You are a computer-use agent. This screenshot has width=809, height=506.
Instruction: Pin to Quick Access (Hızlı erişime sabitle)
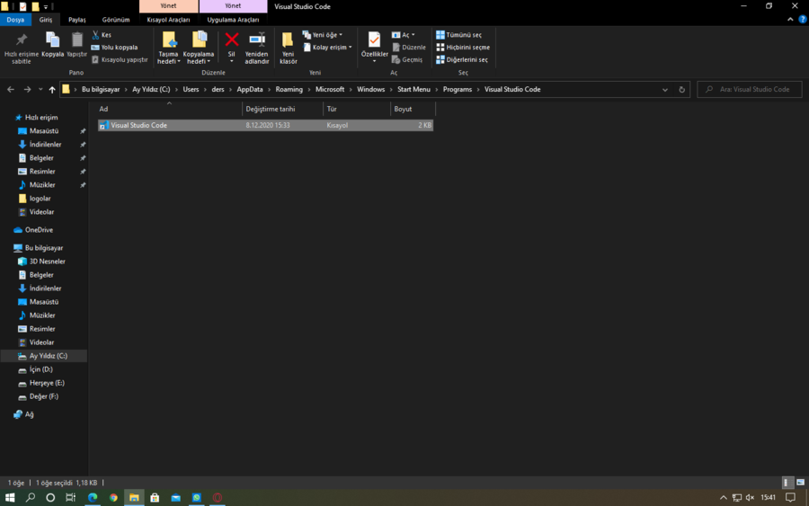(x=22, y=48)
